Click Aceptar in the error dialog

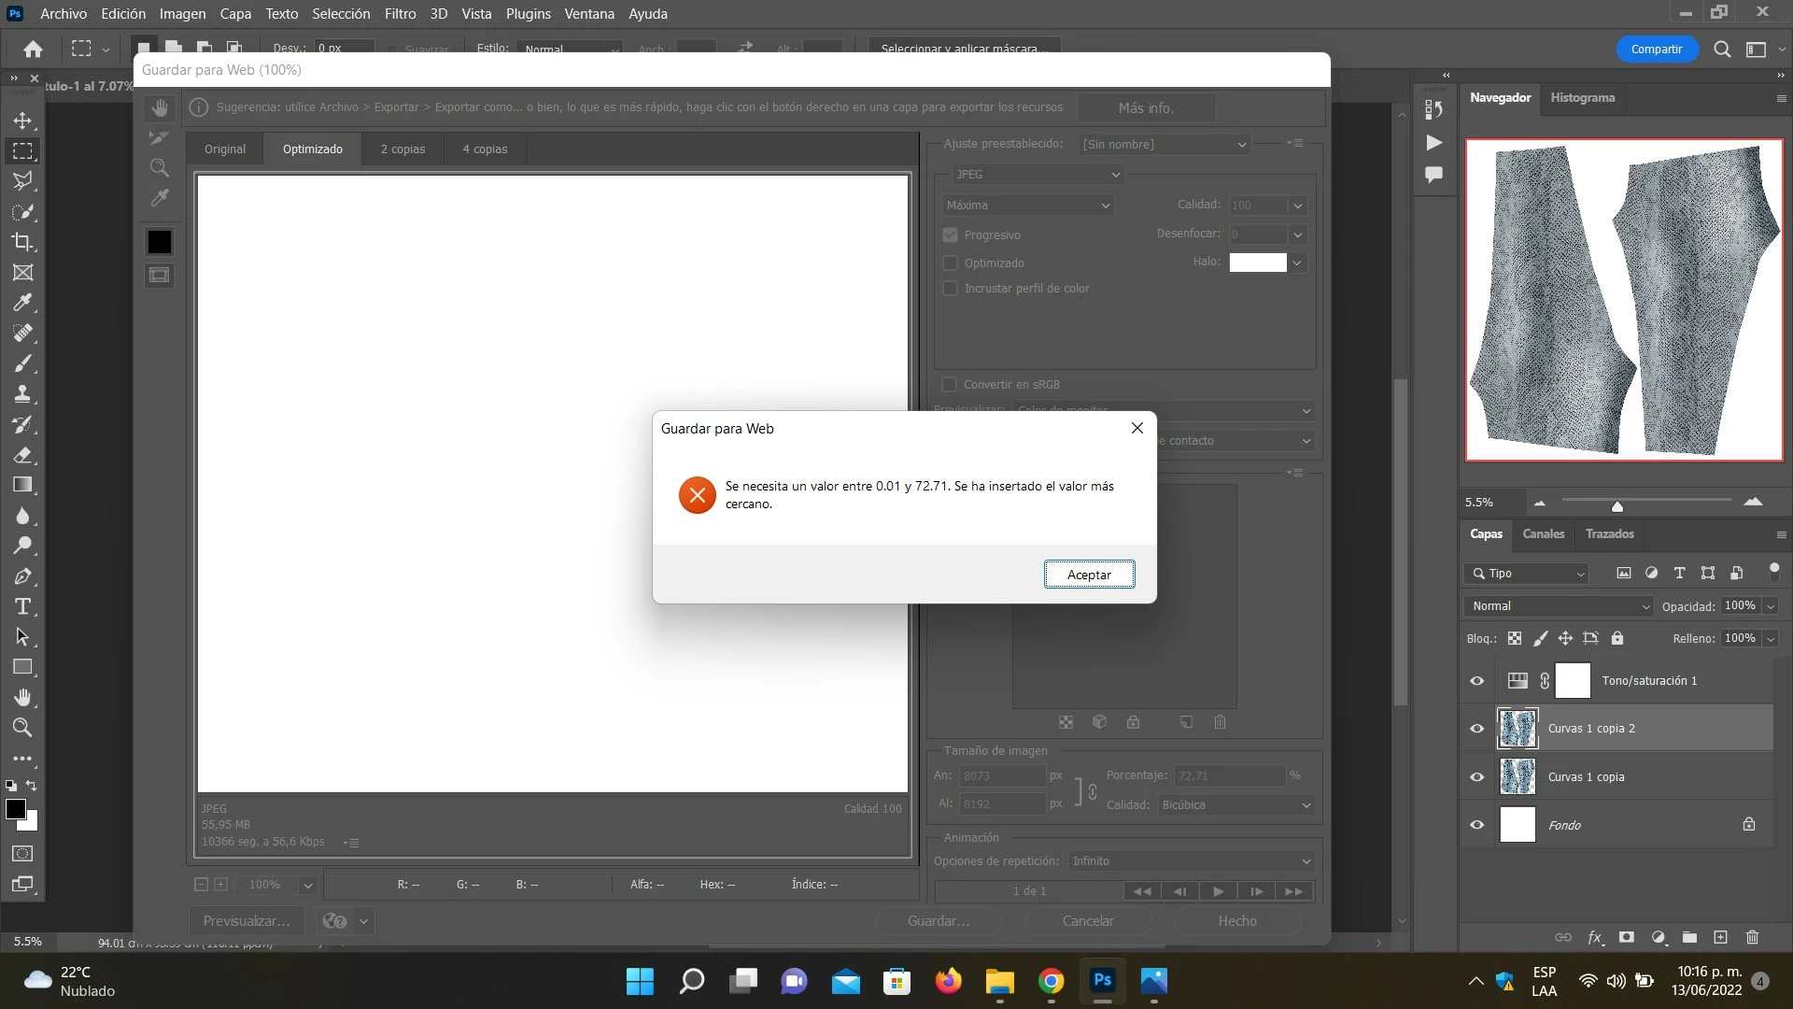coord(1089,575)
